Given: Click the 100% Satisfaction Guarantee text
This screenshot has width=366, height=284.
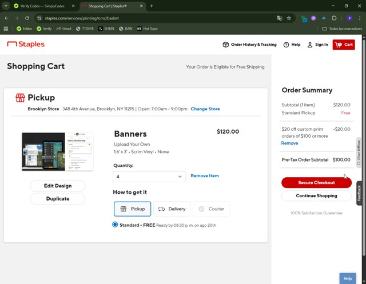Looking at the screenshot, I should pyautogui.click(x=316, y=213).
